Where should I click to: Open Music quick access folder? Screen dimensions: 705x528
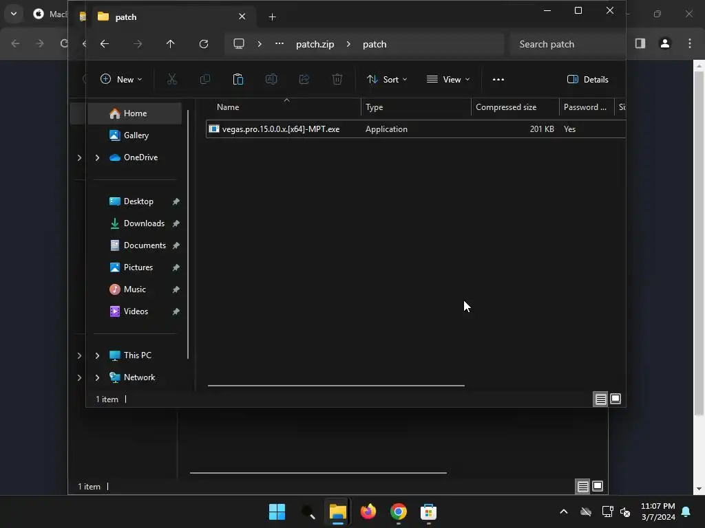pyautogui.click(x=134, y=289)
